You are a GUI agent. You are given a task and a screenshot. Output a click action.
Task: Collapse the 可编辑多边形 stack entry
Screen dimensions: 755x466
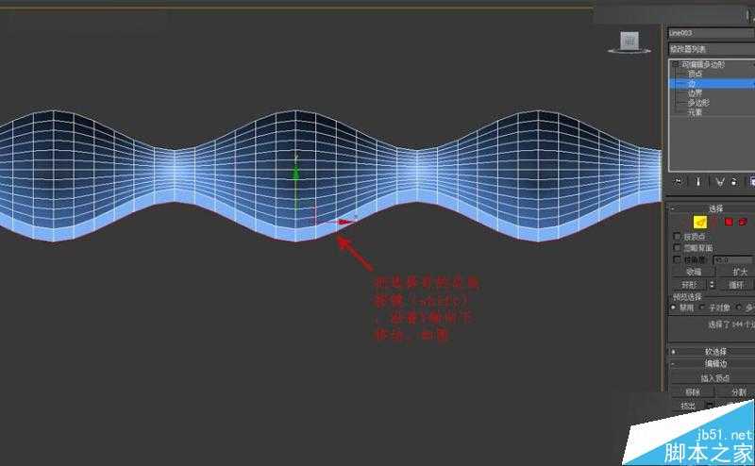coord(675,64)
